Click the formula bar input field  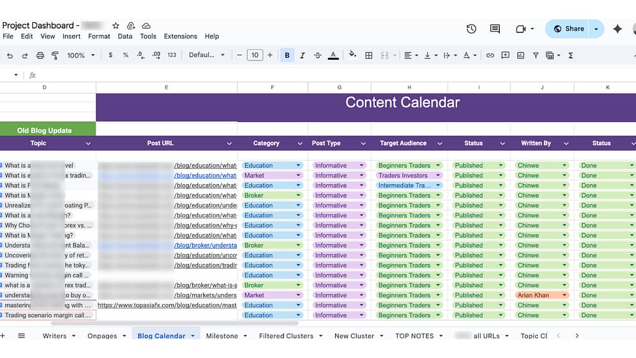click(187, 75)
